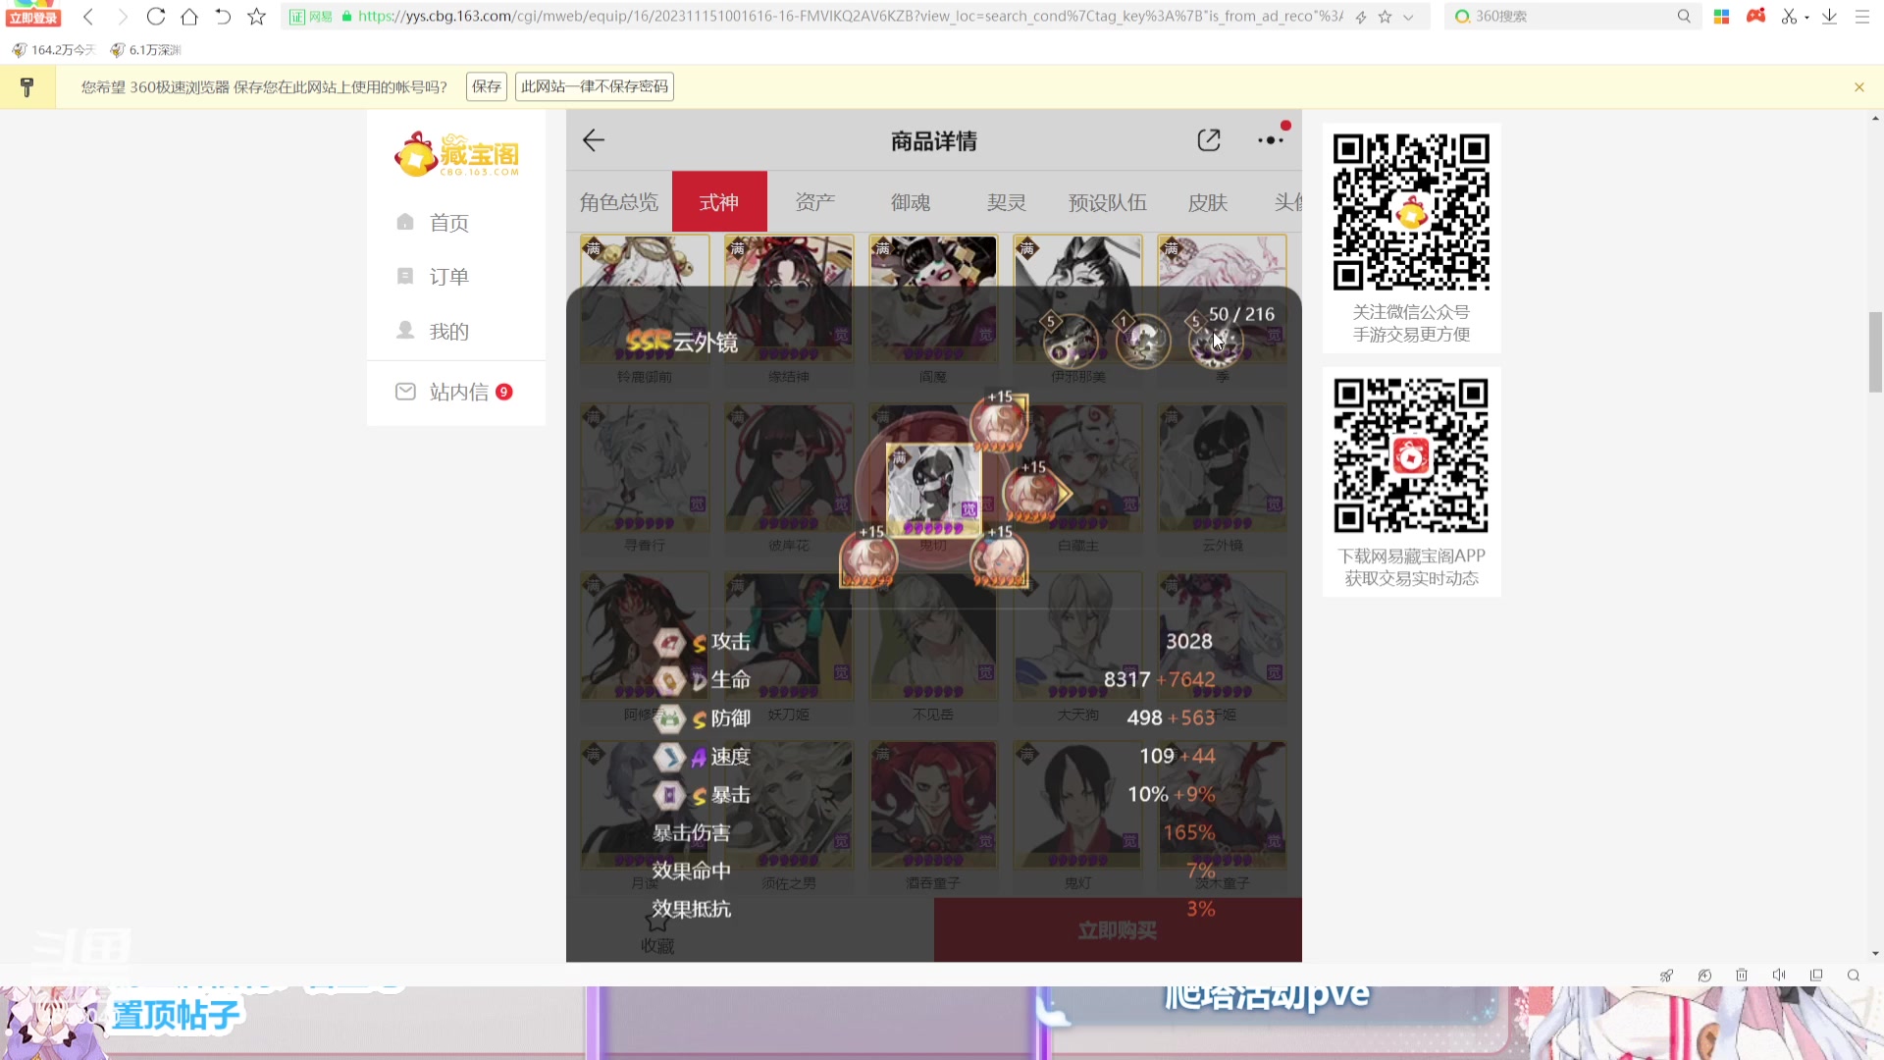Click the back arrow beside 商品详情
This screenshot has height=1060, width=1884.
coord(594,140)
